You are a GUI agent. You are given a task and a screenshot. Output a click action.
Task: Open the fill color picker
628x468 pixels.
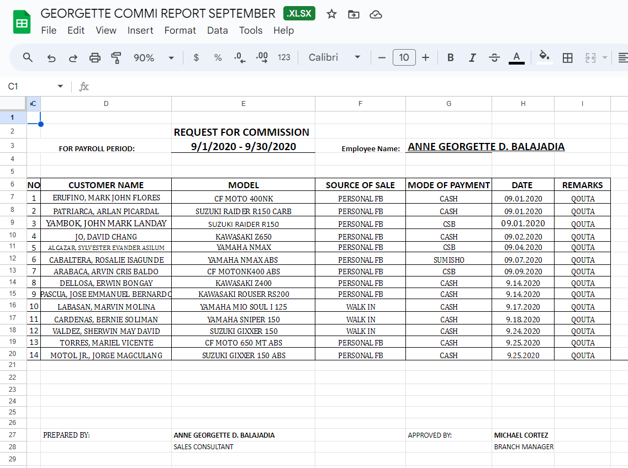(x=544, y=57)
